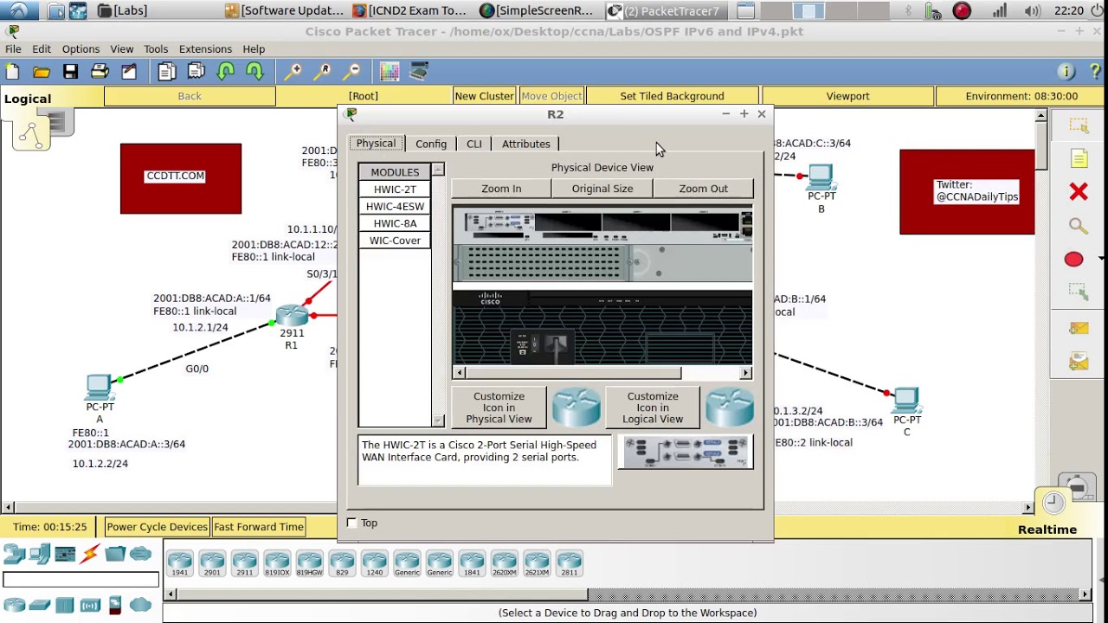This screenshot has width=1108, height=623.
Task: Open file with the folder icon
Action: (42, 72)
